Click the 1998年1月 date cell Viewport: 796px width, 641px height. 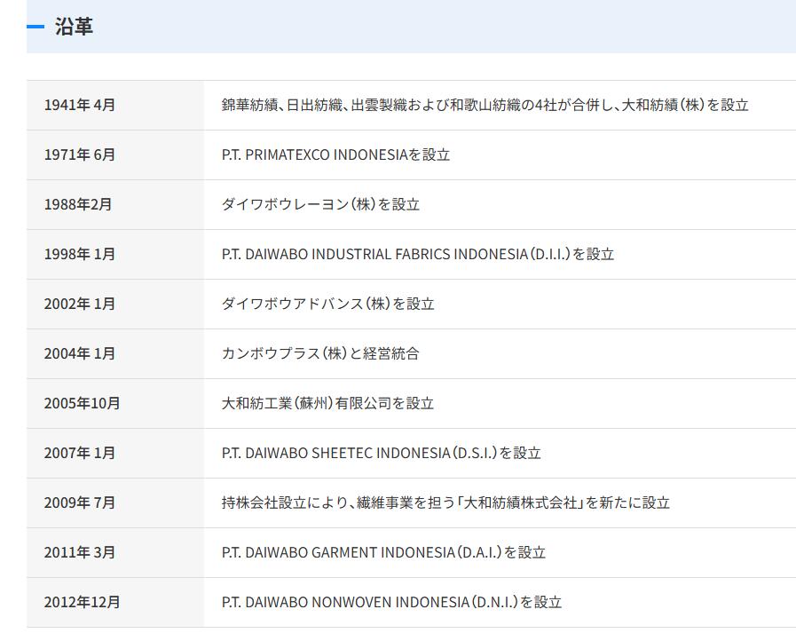click(x=78, y=254)
